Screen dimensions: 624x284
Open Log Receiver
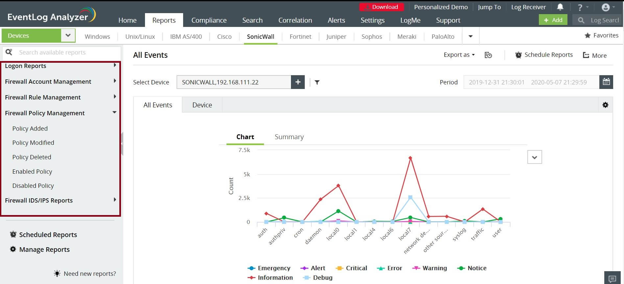528,7
